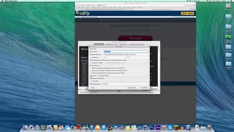Open the iBooks orange dock icon
The width and height of the screenshot is (234, 132).
[98, 128]
